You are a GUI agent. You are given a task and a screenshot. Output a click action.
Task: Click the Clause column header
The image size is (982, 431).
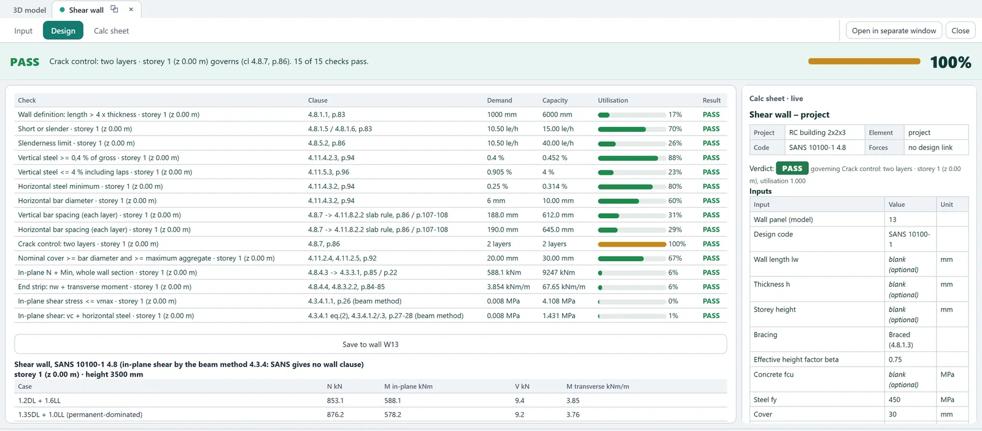click(318, 101)
